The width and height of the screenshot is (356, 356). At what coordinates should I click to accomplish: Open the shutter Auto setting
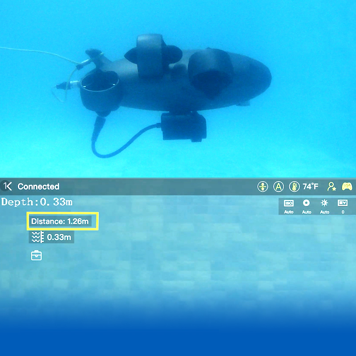coord(306,206)
